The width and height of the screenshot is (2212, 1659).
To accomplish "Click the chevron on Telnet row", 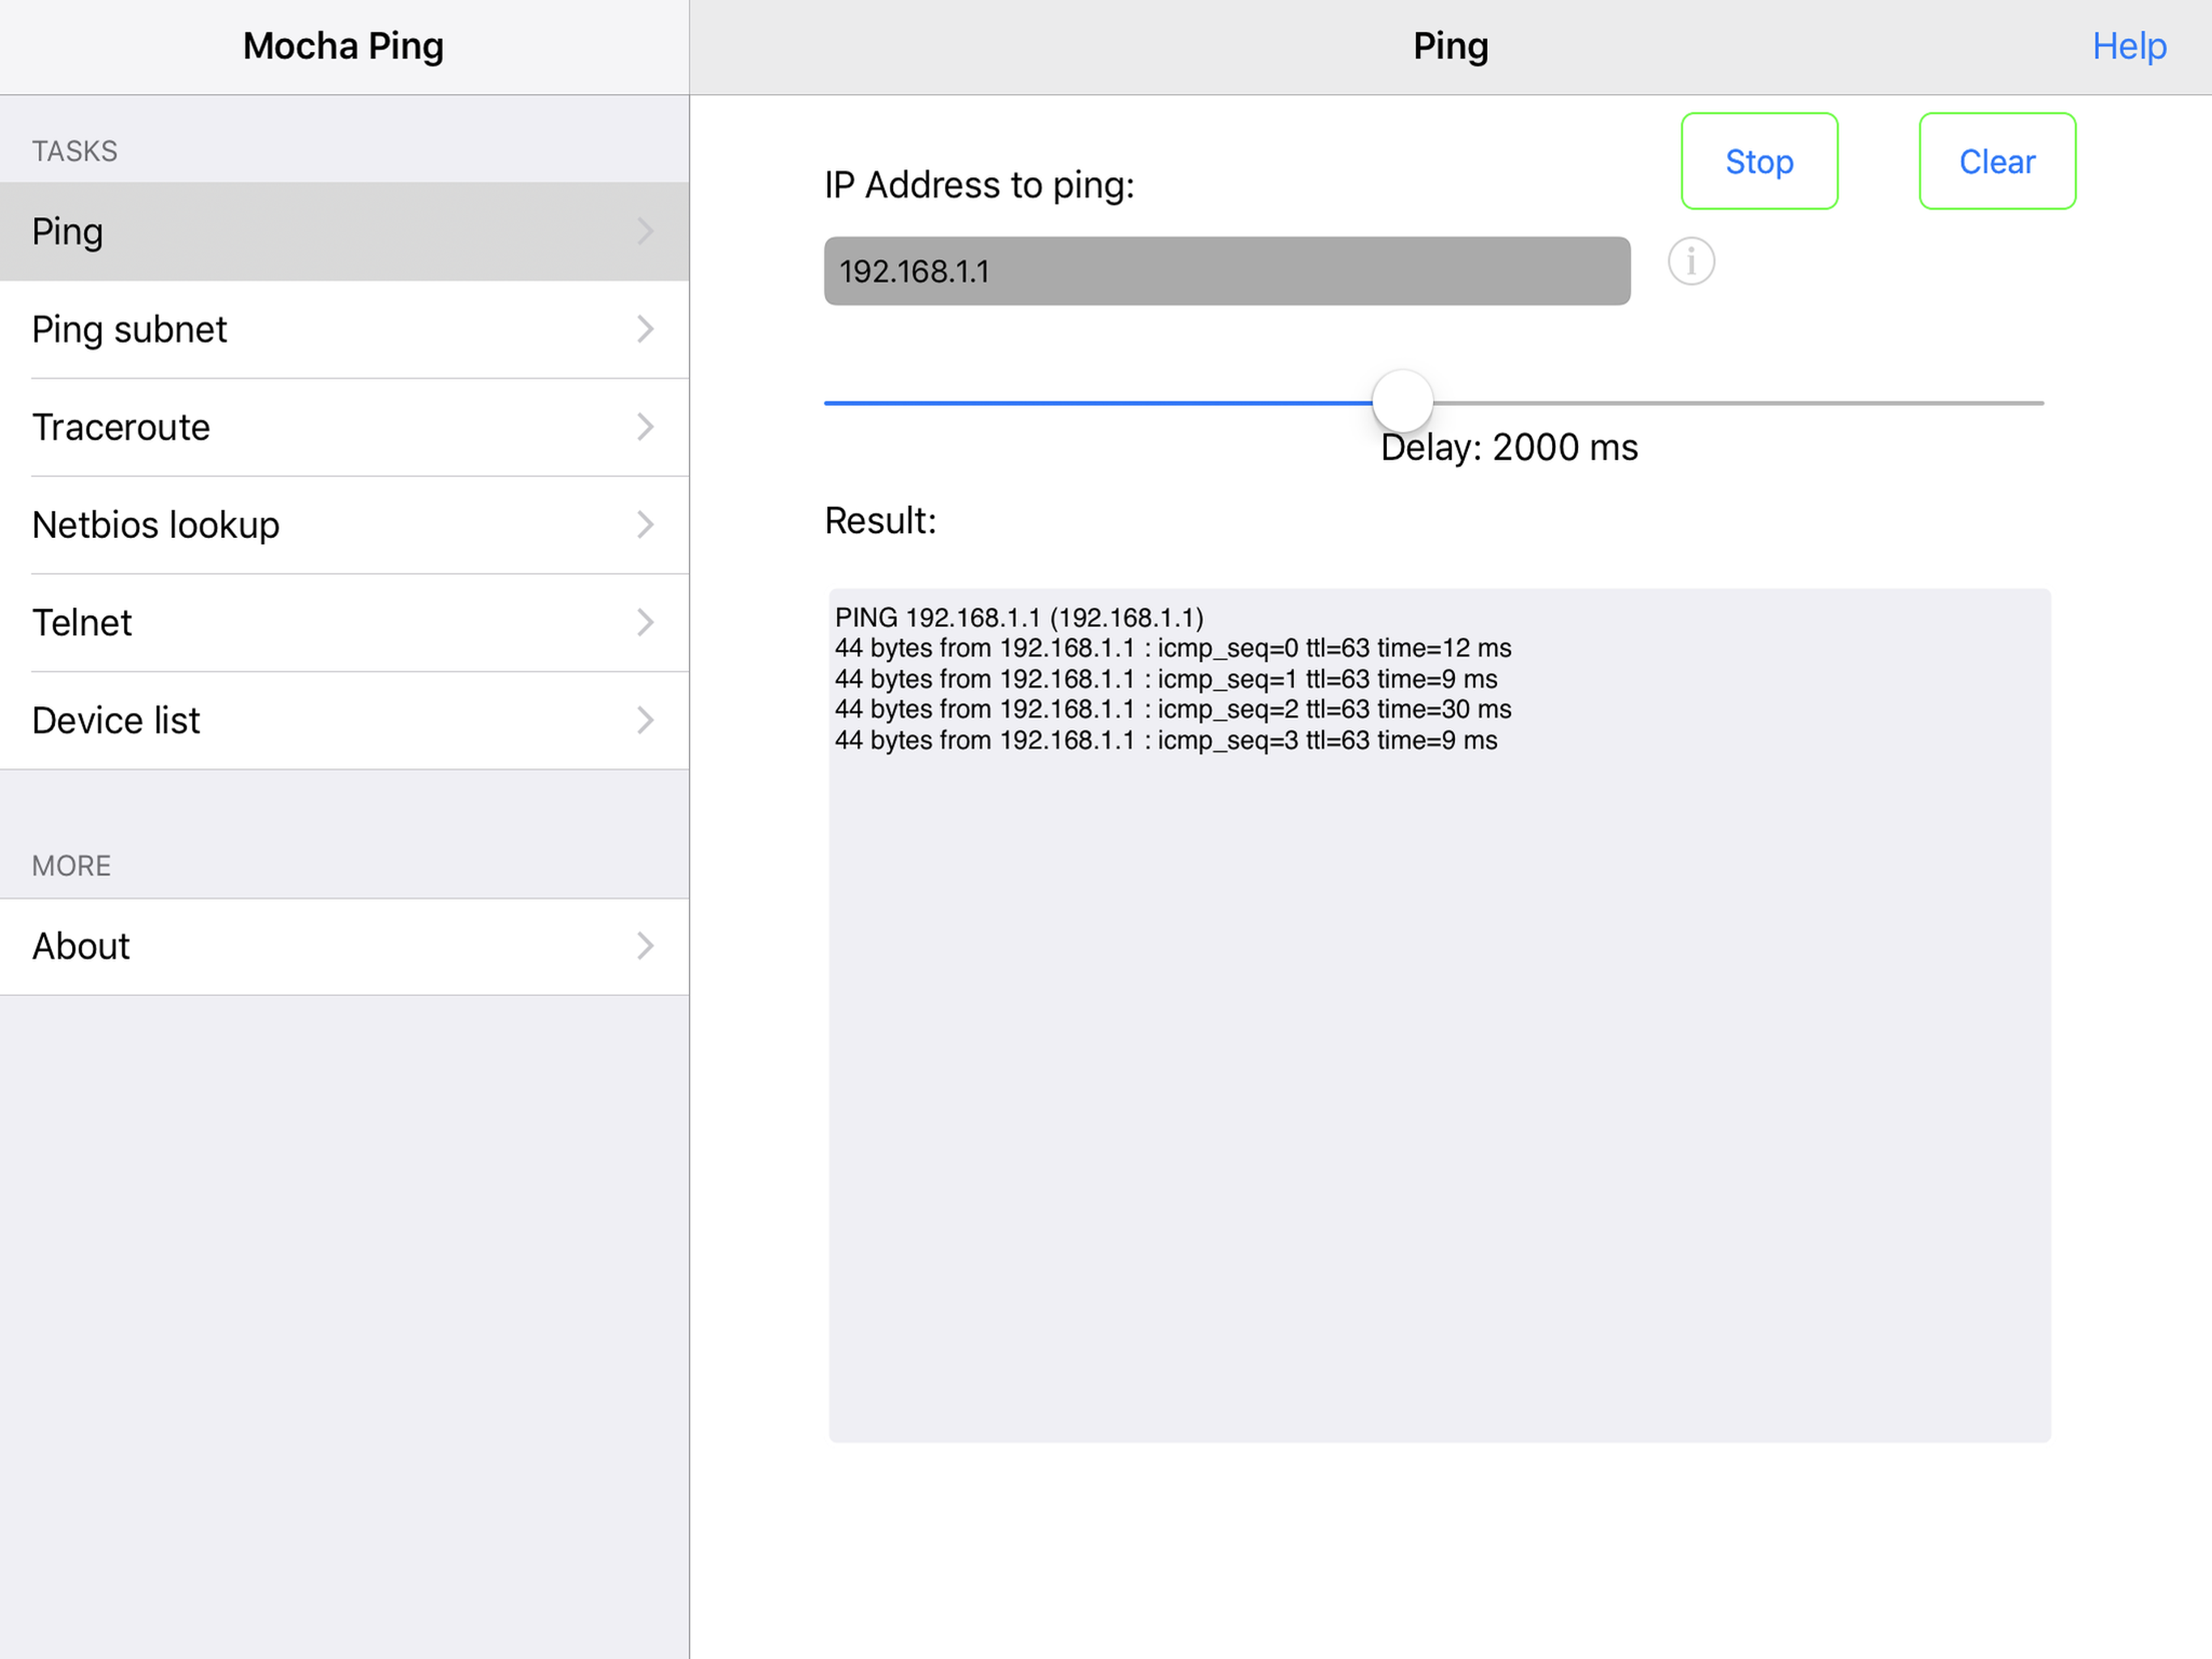I will pos(645,622).
